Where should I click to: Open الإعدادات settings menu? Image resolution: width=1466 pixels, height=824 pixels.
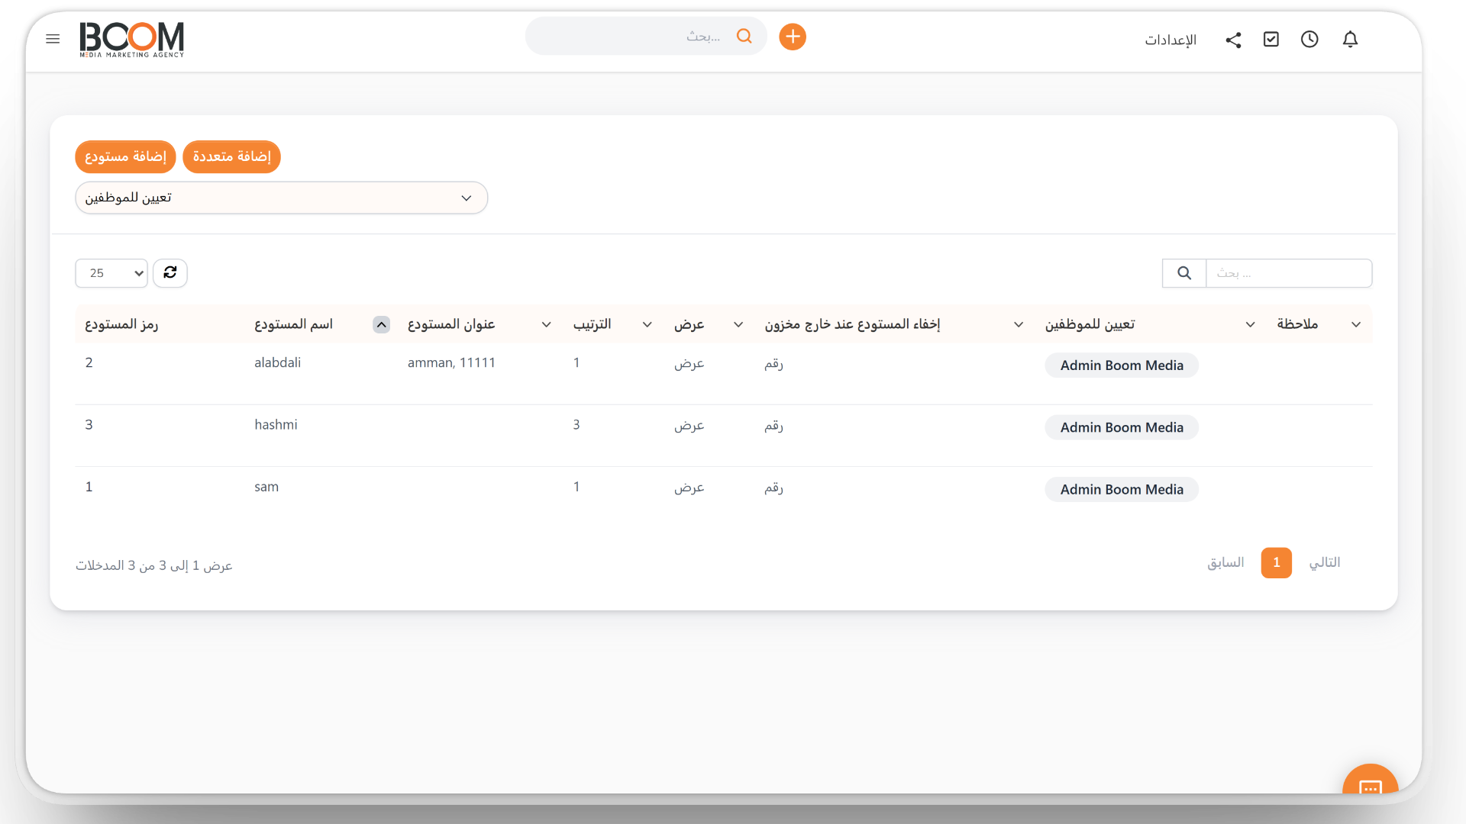(x=1171, y=40)
